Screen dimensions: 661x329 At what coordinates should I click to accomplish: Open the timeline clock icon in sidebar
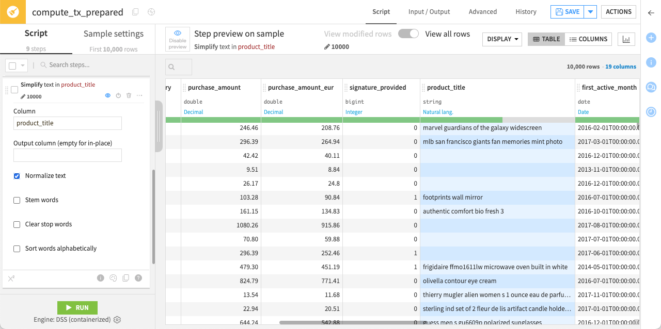pyautogui.click(x=651, y=111)
